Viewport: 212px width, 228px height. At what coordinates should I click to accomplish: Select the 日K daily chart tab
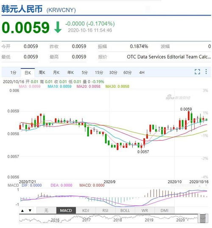click(28, 73)
